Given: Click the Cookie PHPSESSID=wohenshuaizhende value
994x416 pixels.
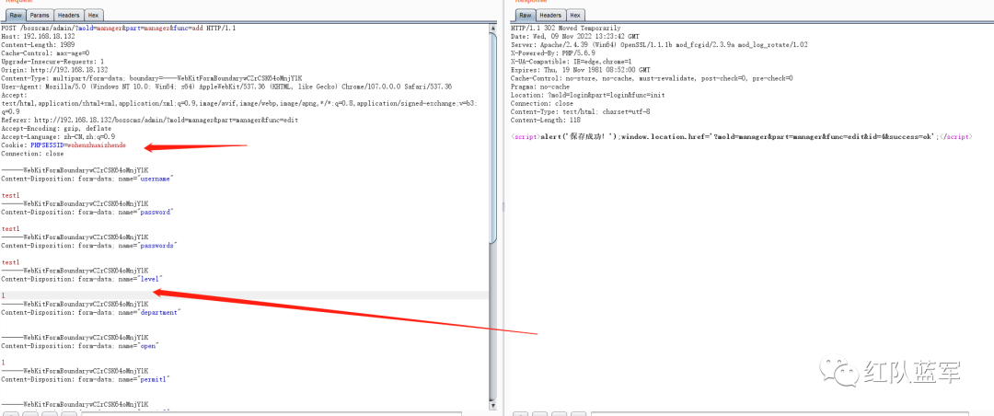Looking at the screenshot, I should (78, 144).
